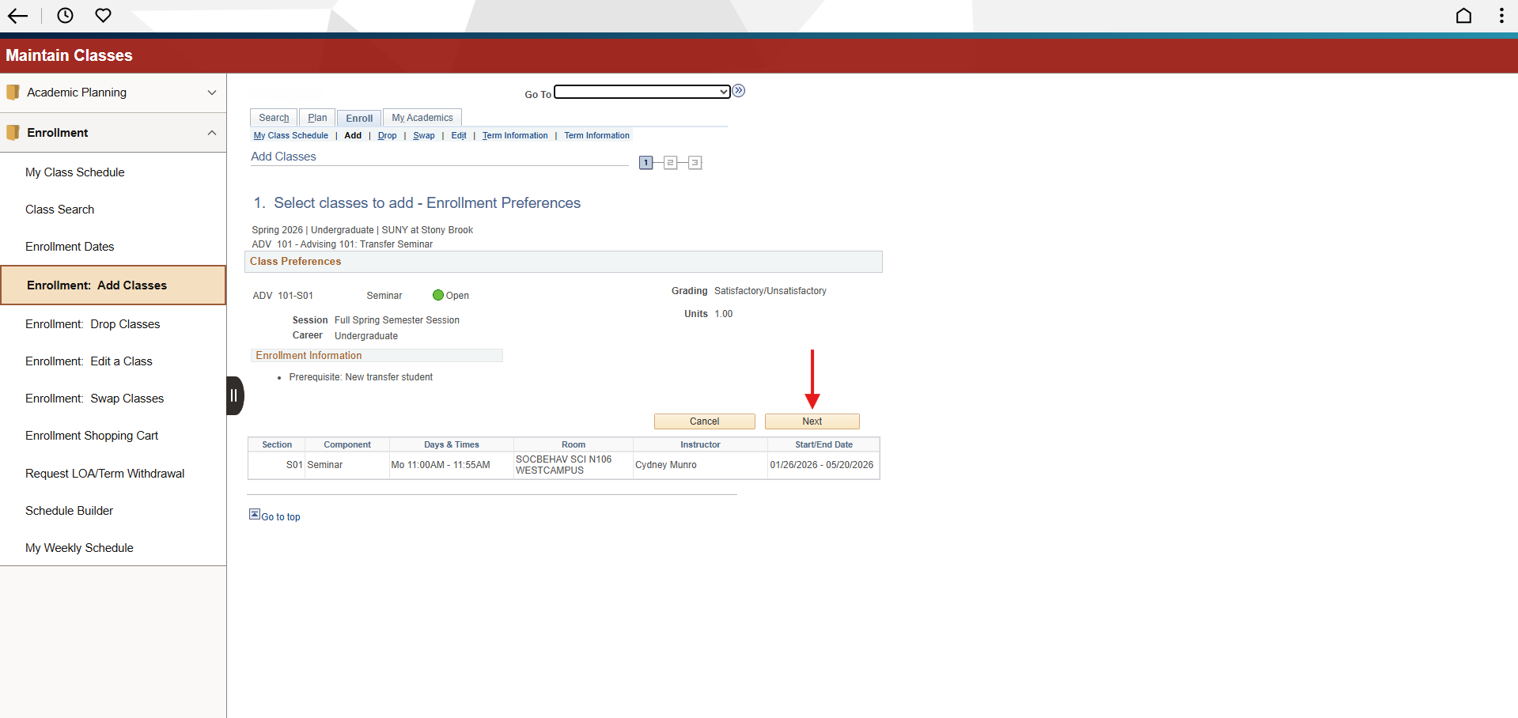Viewport: 1518px width, 718px height.
Task: Click Satisfactory/Unsatisfactory grading value
Action: (x=770, y=291)
